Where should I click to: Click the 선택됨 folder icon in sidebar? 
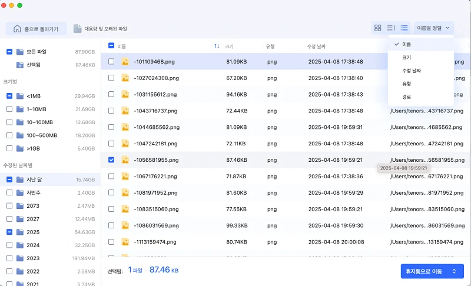(21, 64)
